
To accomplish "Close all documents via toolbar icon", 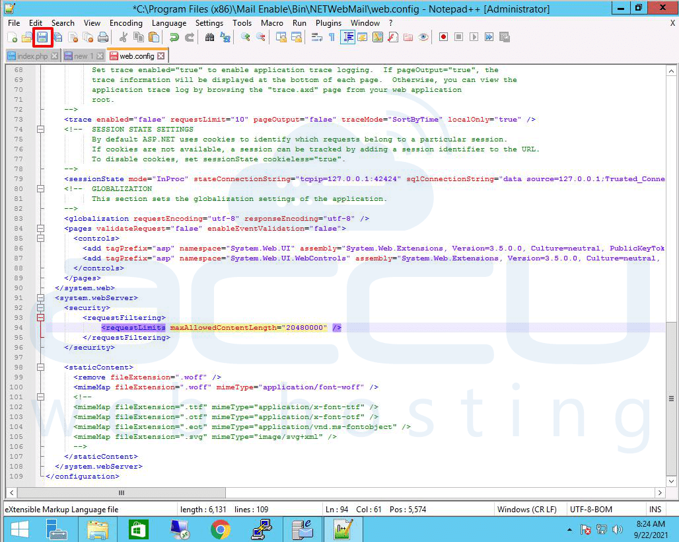I will [88, 37].
